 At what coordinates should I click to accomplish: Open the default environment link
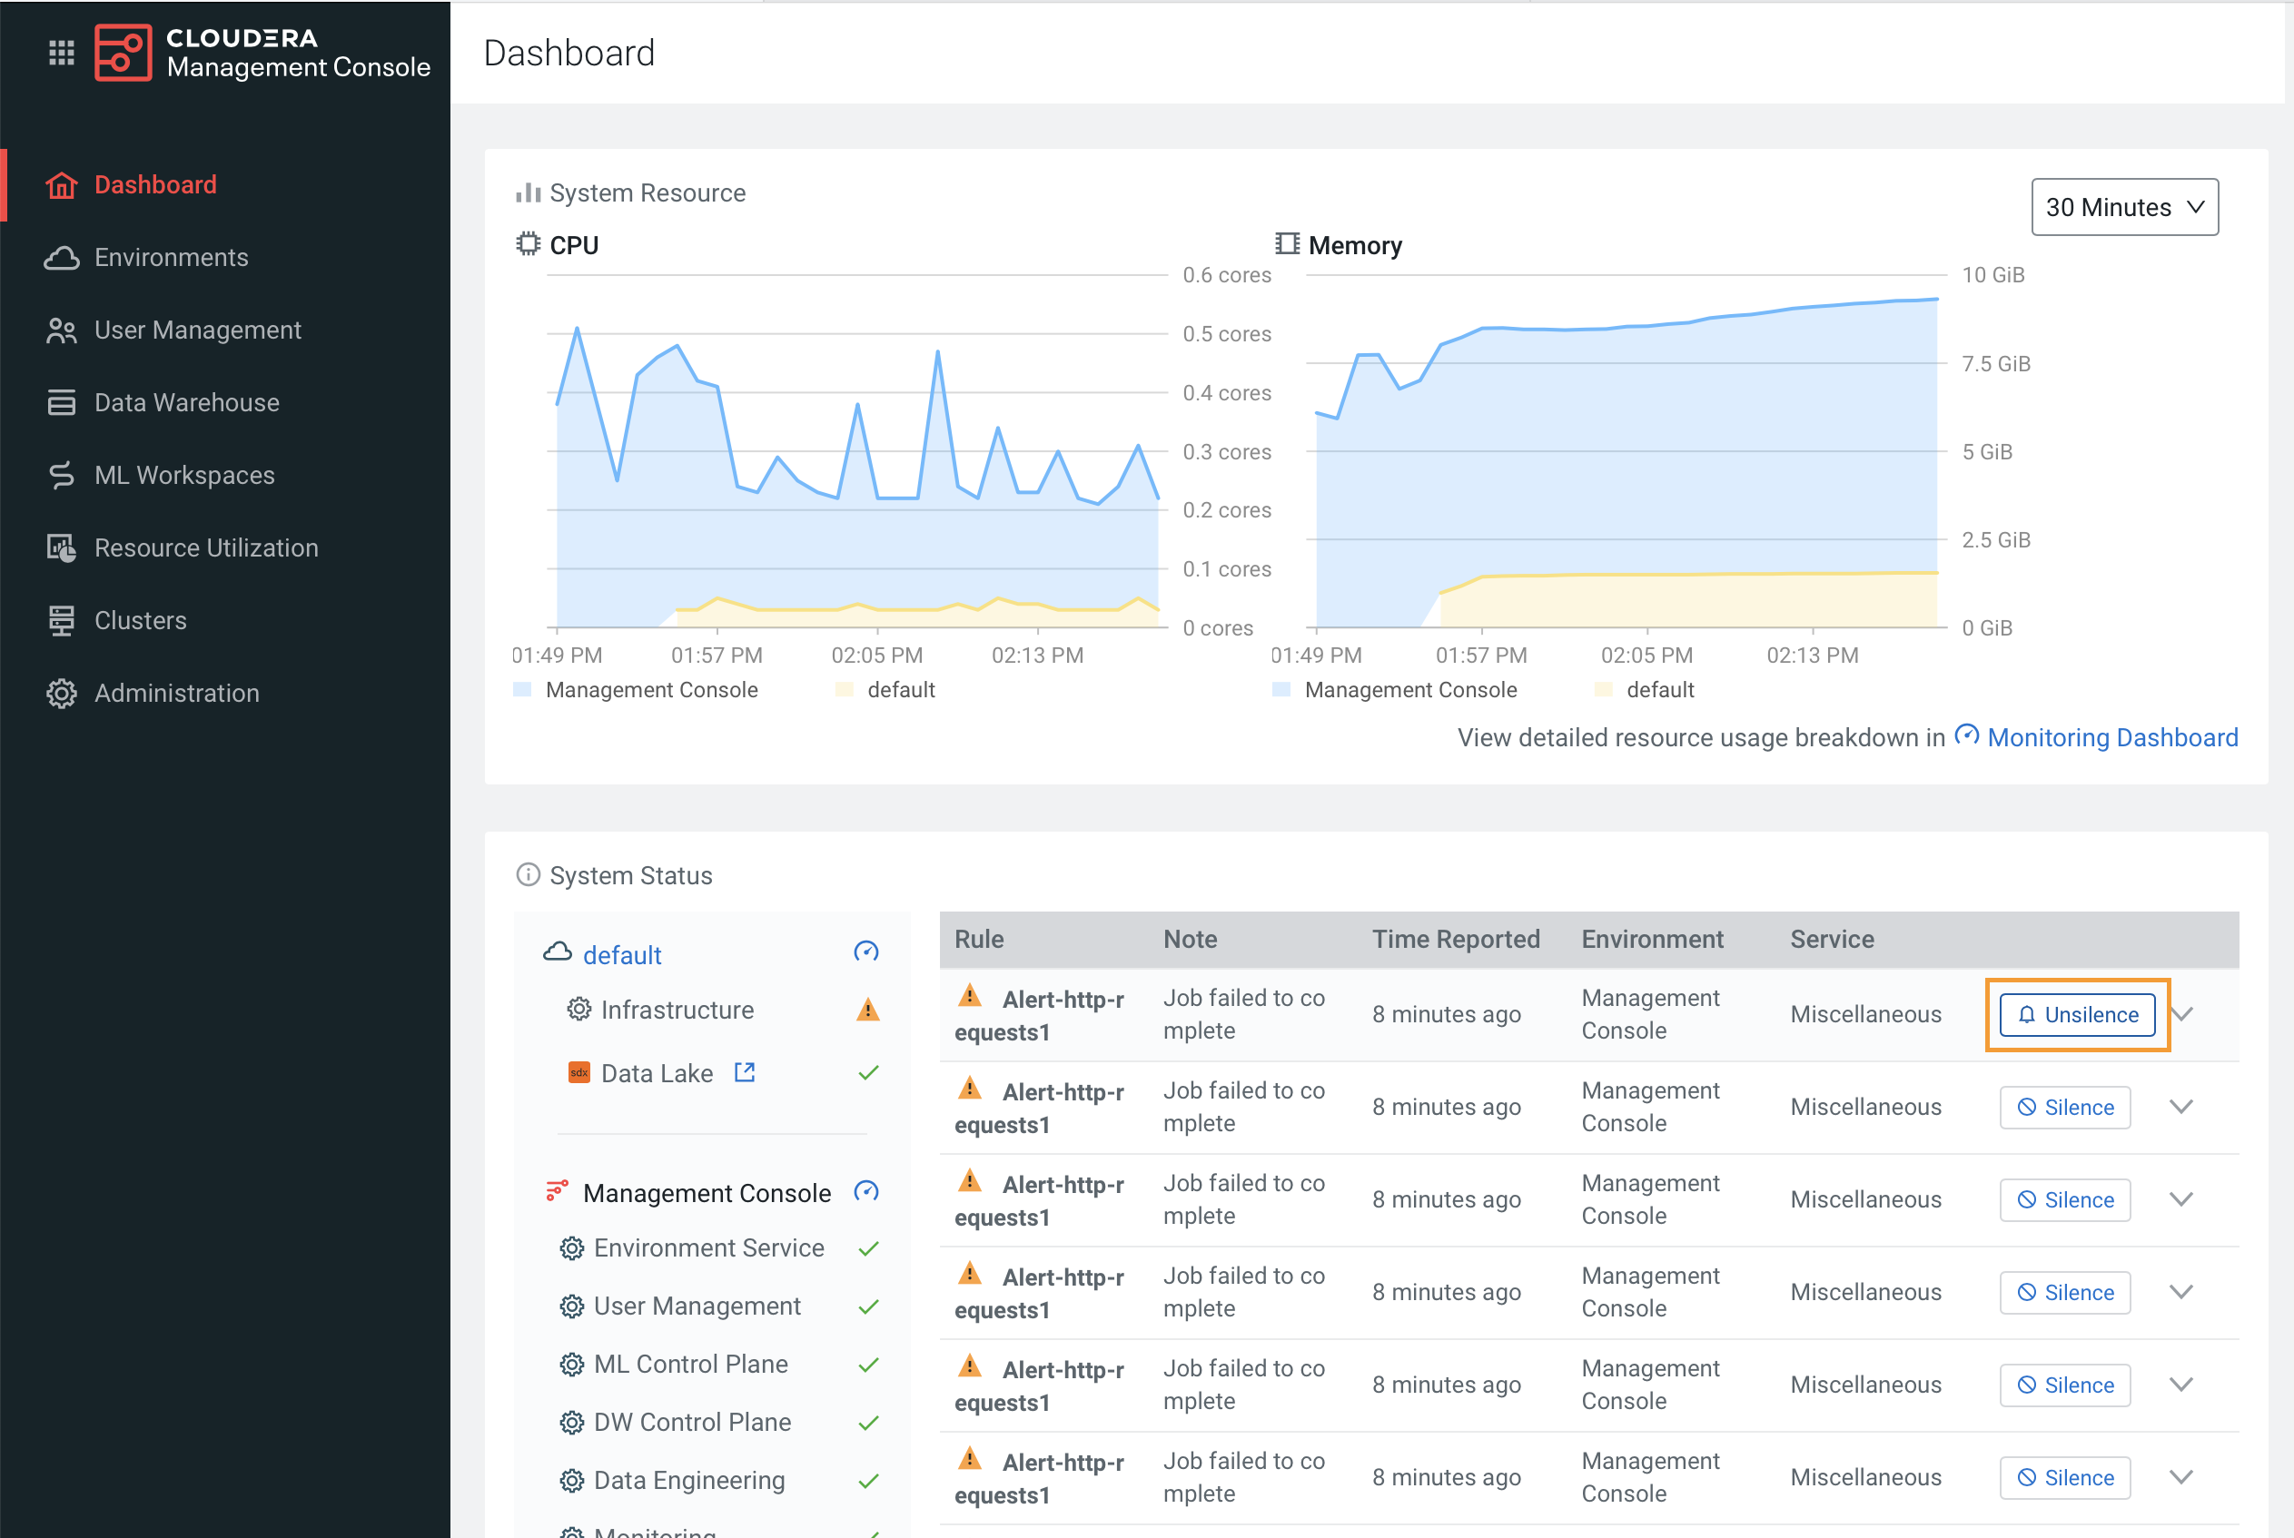pyautogui.click(x=621, y=954)
